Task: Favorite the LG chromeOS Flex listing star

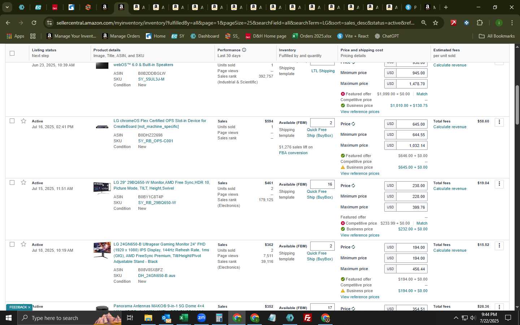Action: [x=23, y=121]
